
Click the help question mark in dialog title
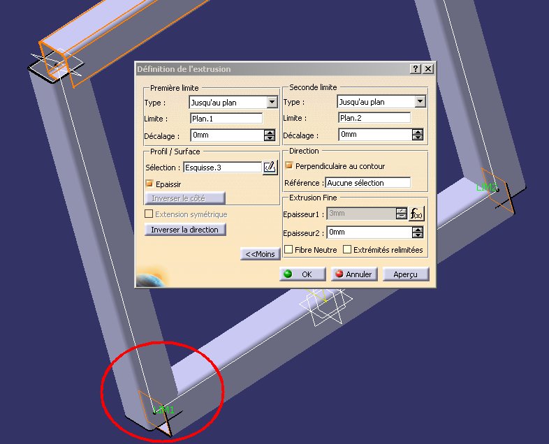point(416,69)
